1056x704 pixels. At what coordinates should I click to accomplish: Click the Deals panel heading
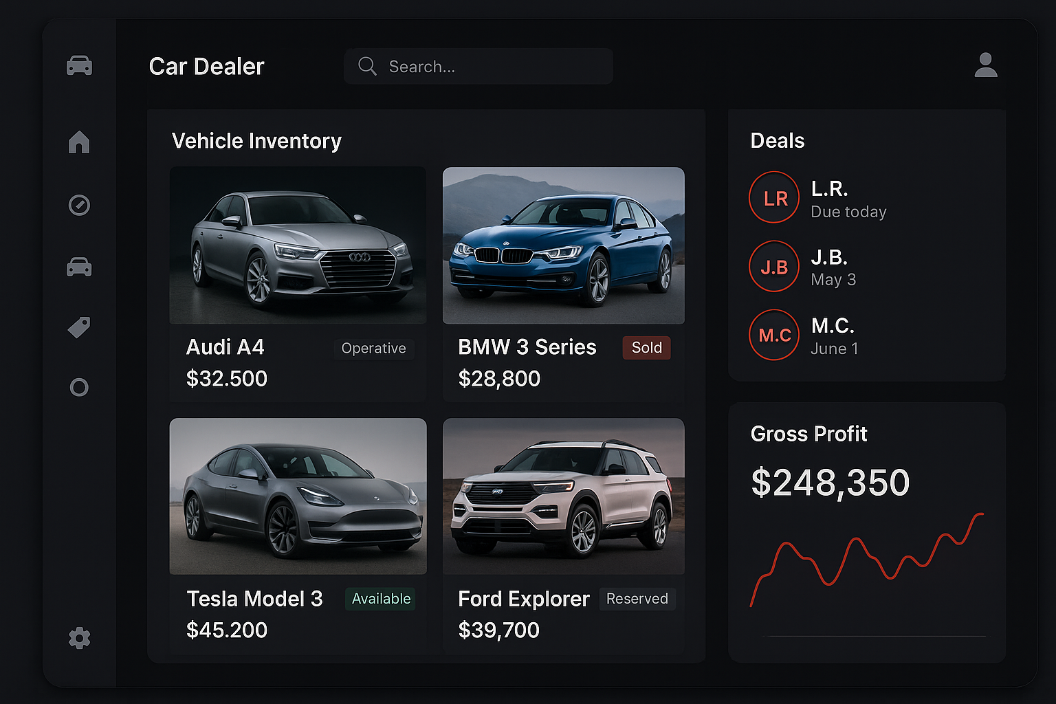(778, 141)
